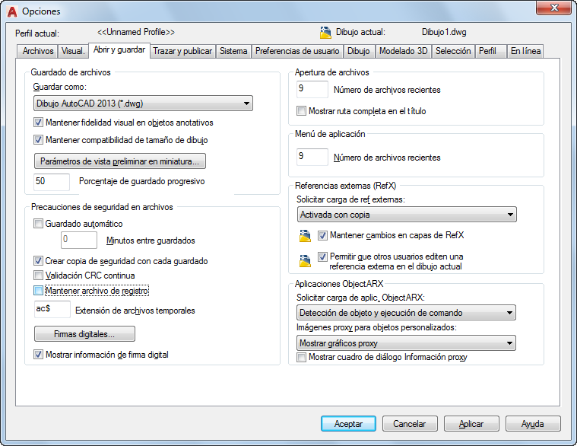Open the Guardar como format dropdown
The width and height of the screenshot is (577, 446).
tap(143, 104)
